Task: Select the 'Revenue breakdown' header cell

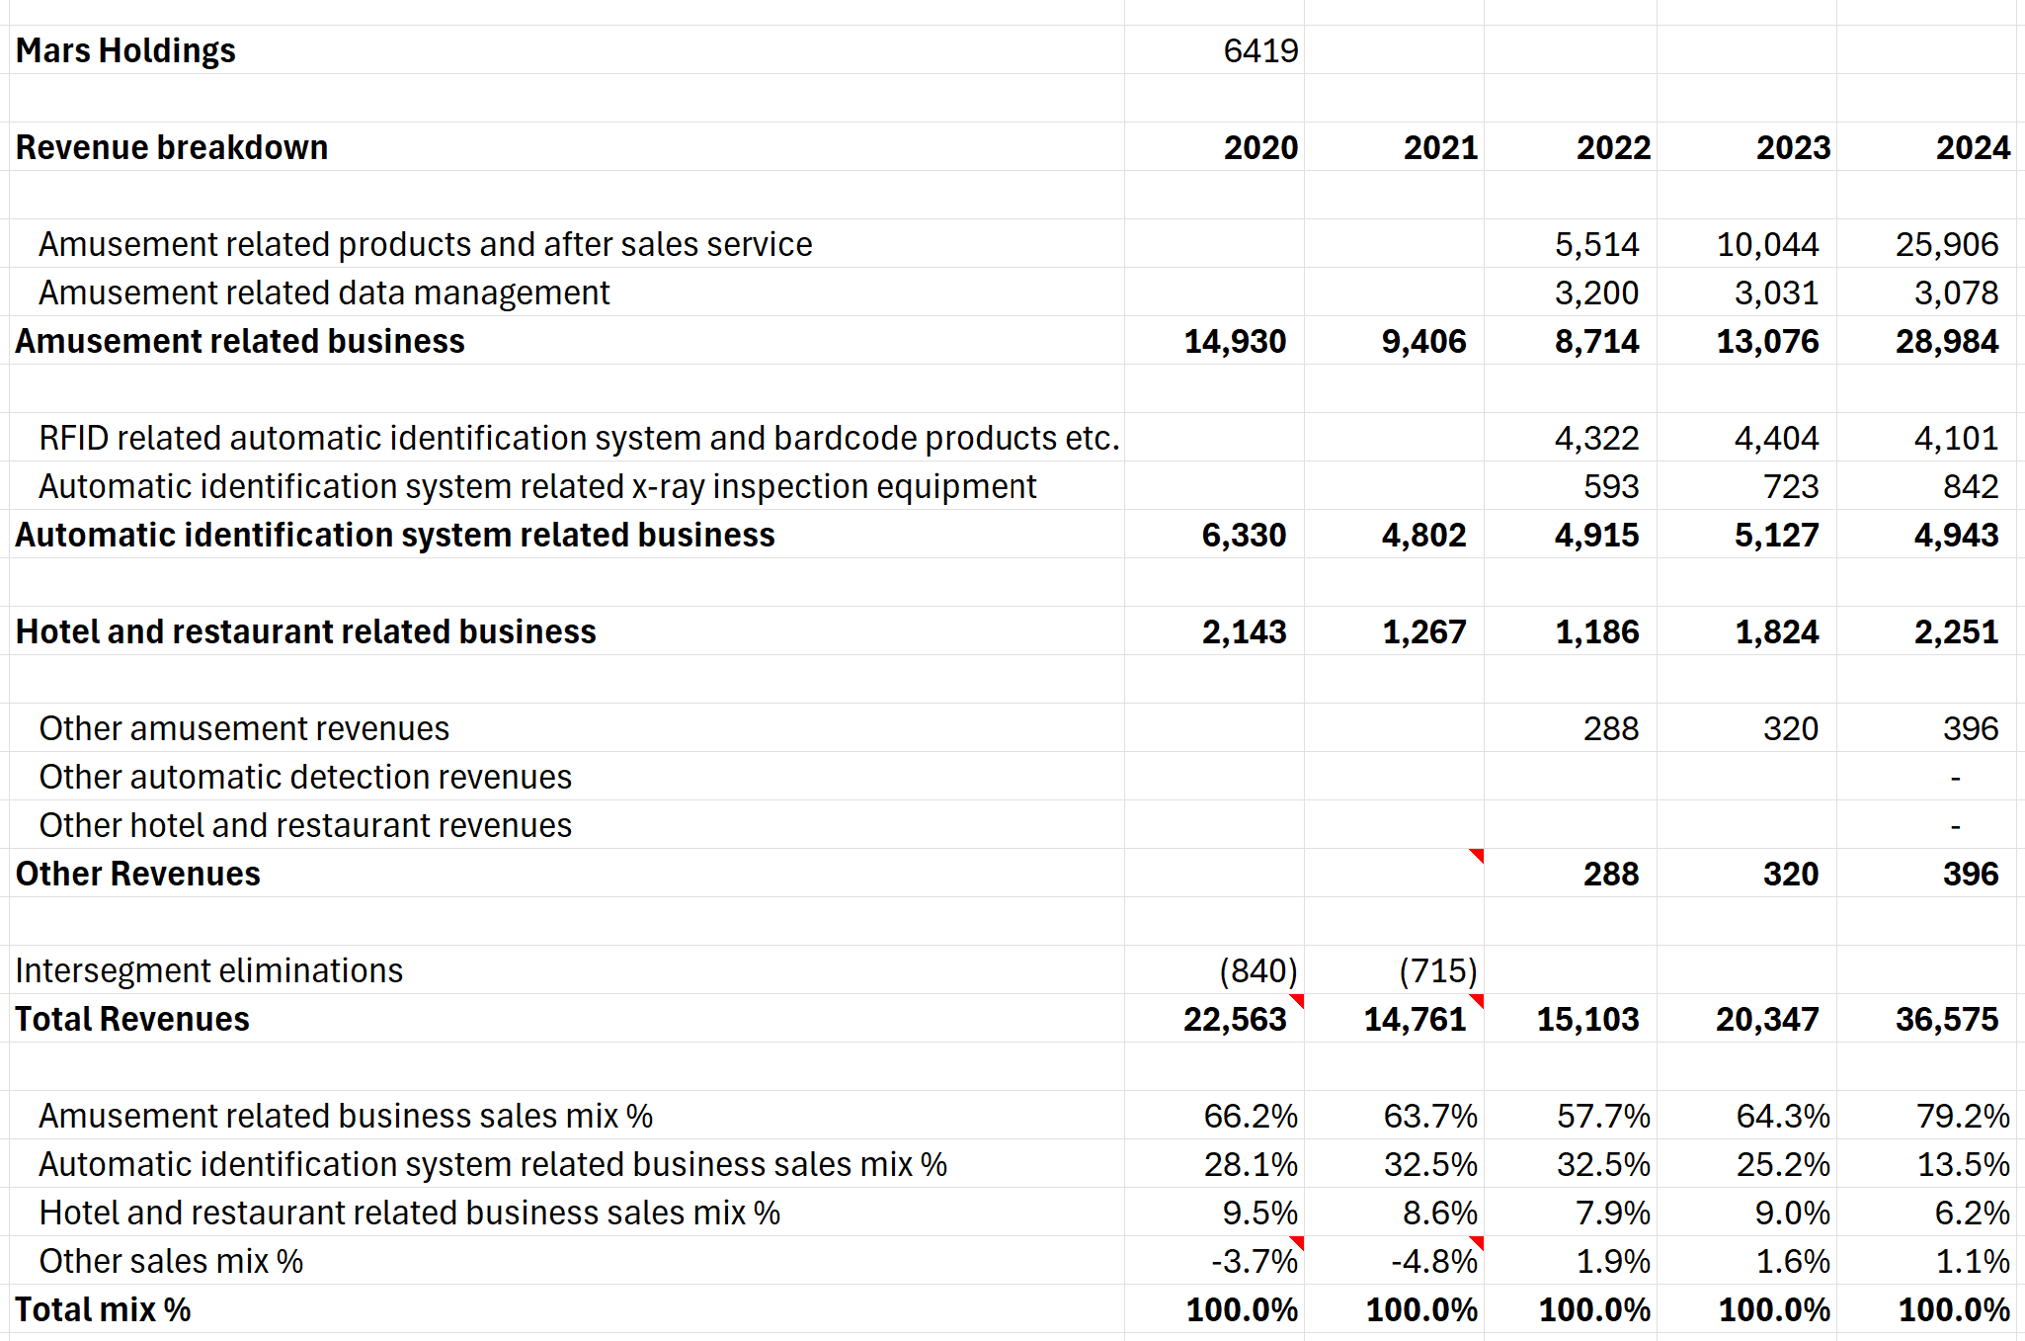Action: pyautogui.click(x=172, y=147)
